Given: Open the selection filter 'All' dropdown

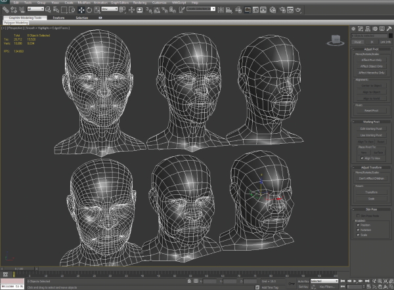Looking at the screenshot, I should 35,9.
